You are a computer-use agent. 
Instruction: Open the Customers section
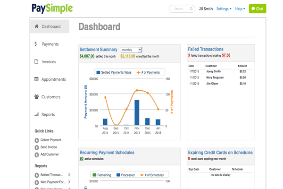click(51, 97)
